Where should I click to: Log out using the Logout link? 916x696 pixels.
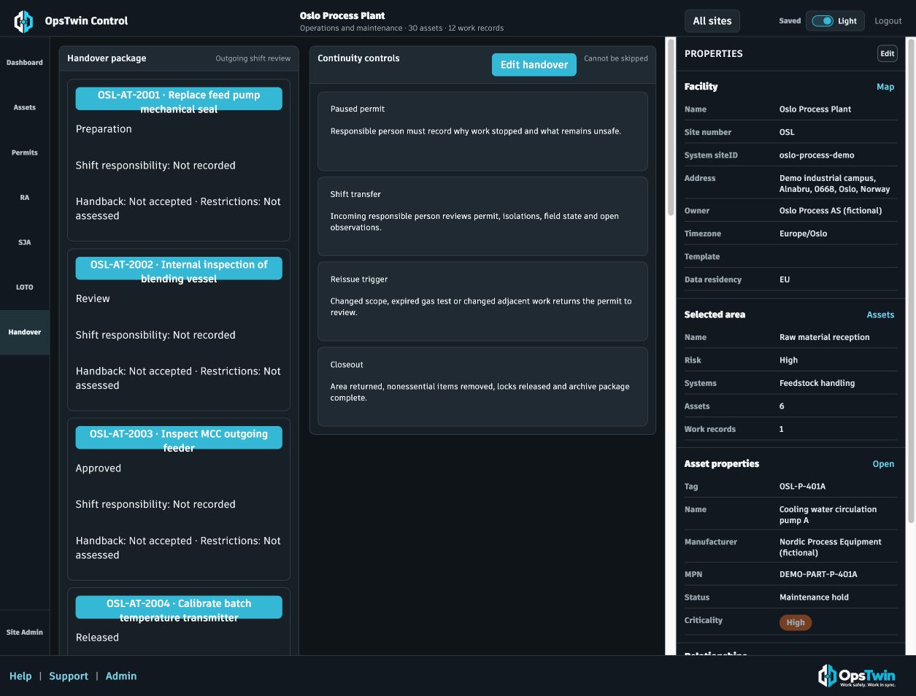click(888, 21)
